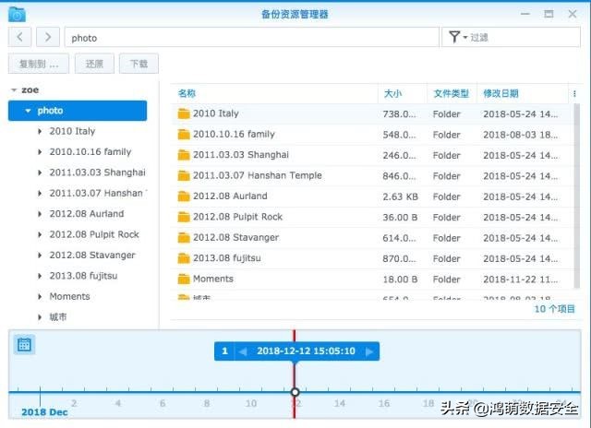Minimize the 备份资源管理器 window
Image resolution: width=591 pixels, height=428 pixels.
(525, 14)
